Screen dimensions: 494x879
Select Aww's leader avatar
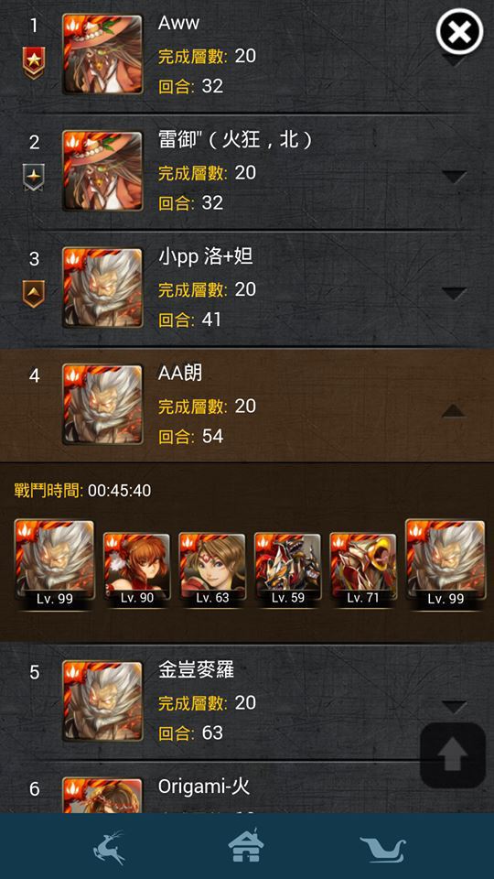pyautogui.click(x=102, y=54)
